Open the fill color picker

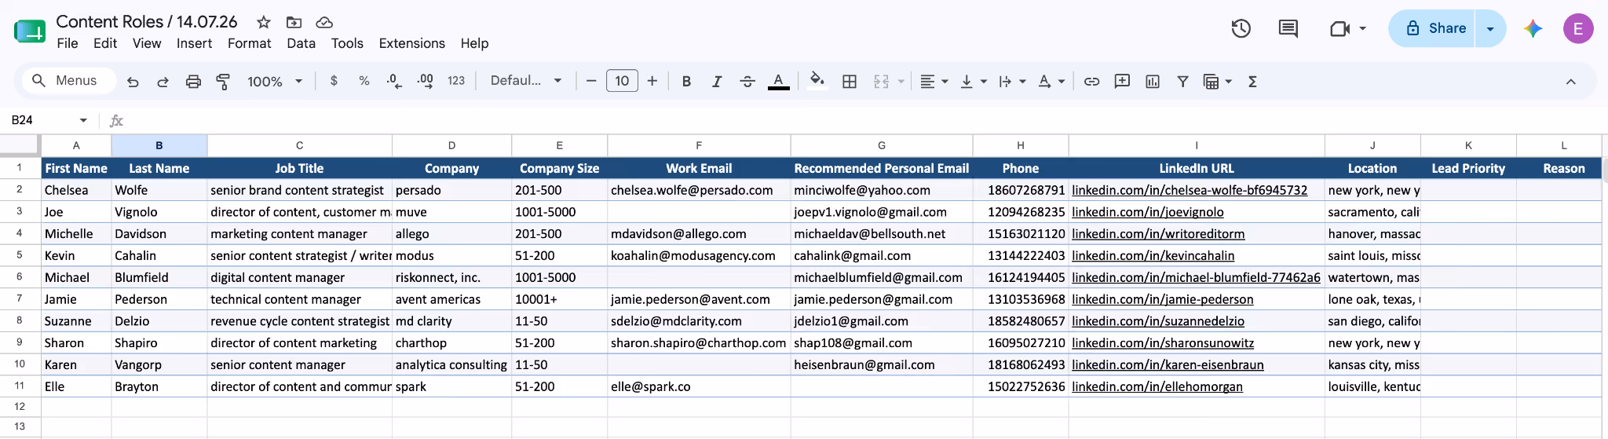tap(817, 81)
